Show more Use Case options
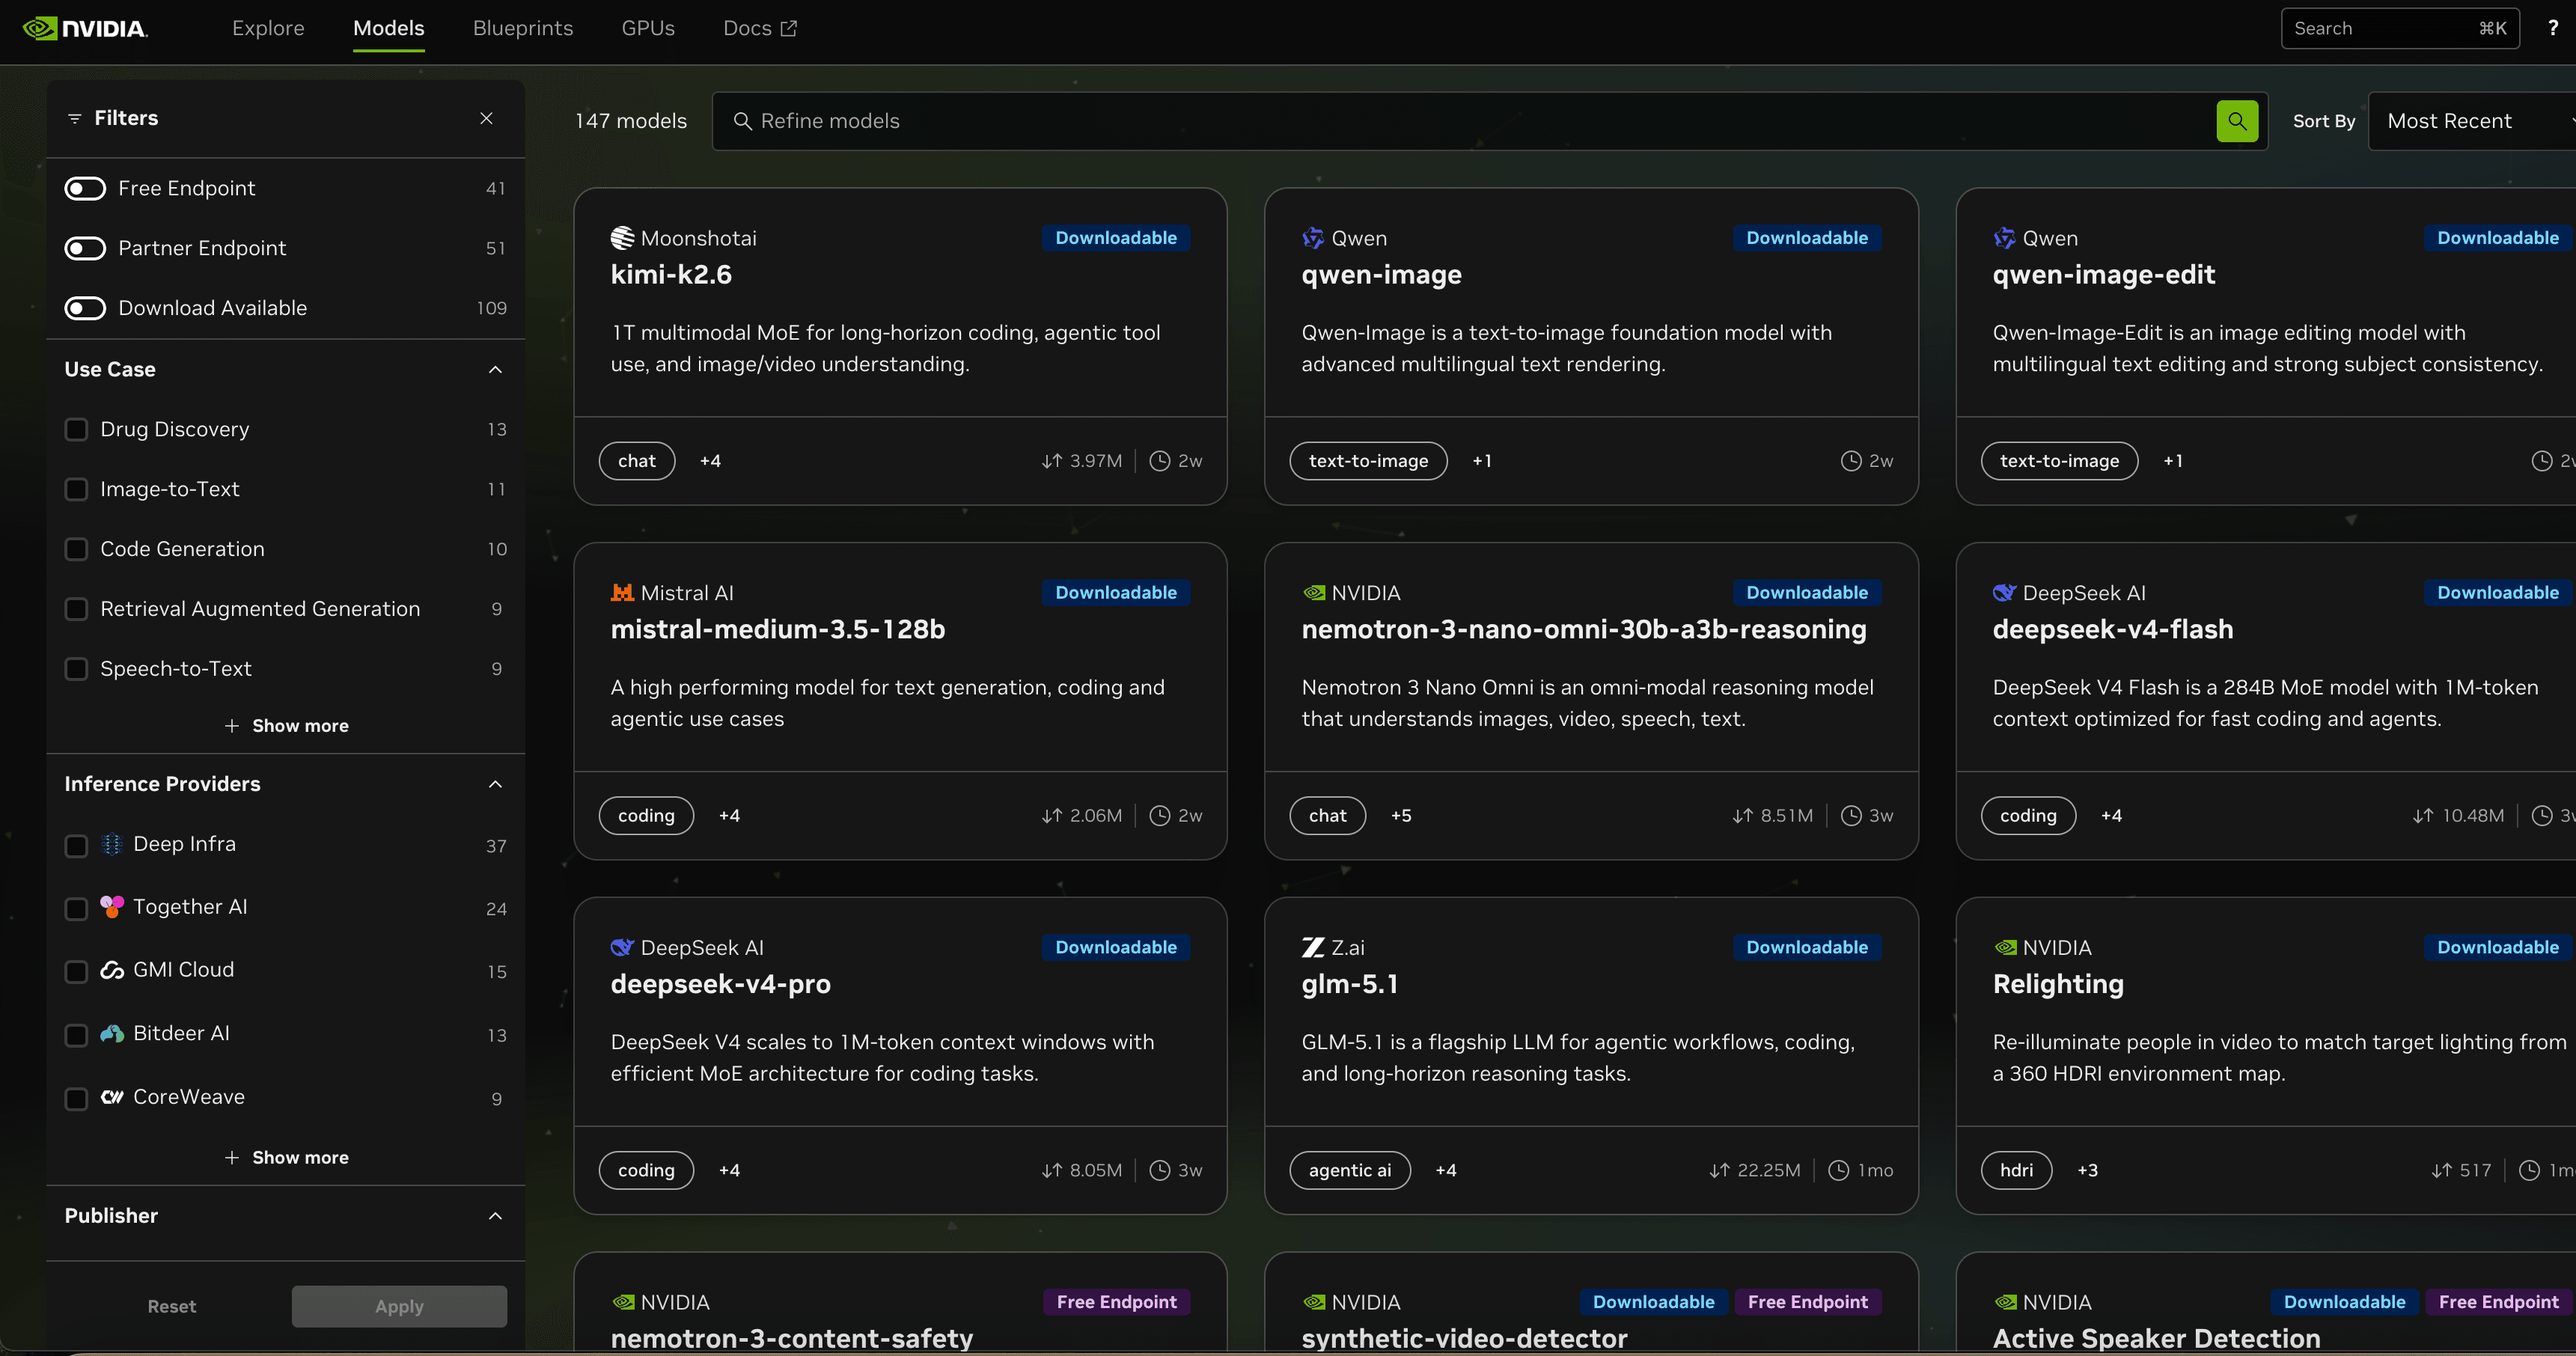 (x=286, y=726)
